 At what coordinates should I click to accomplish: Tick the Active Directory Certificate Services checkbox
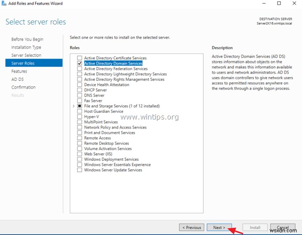[80, 58]
